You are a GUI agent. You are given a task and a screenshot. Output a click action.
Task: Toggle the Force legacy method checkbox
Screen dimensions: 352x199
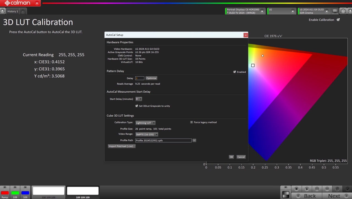tap(191, 122)
